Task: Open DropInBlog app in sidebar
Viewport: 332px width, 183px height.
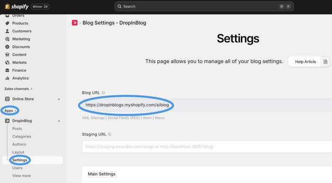Action: [x=22, y=121]
